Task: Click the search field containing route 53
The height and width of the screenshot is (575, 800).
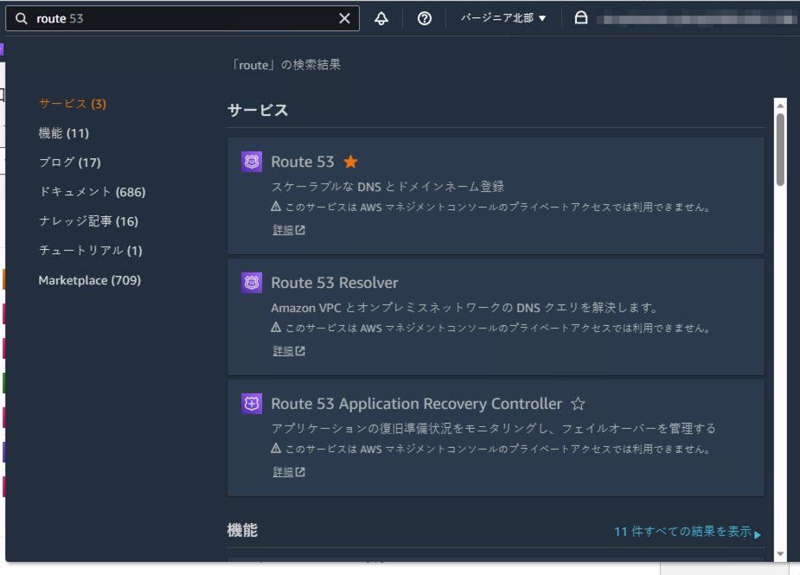Action: pos(182,18)
